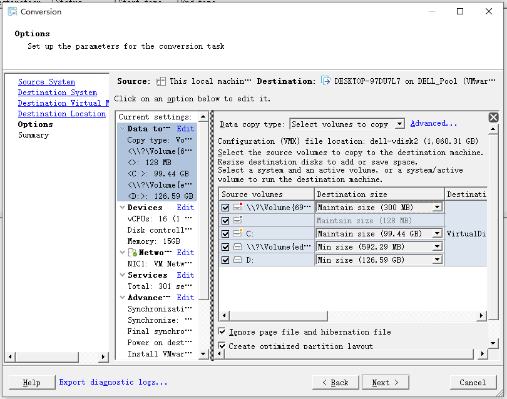
Task: Uncheck the C: source volume checkbox
Action: point(225,234)
